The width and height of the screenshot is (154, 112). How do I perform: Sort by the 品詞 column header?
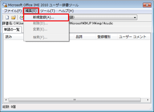coord(85,37)
